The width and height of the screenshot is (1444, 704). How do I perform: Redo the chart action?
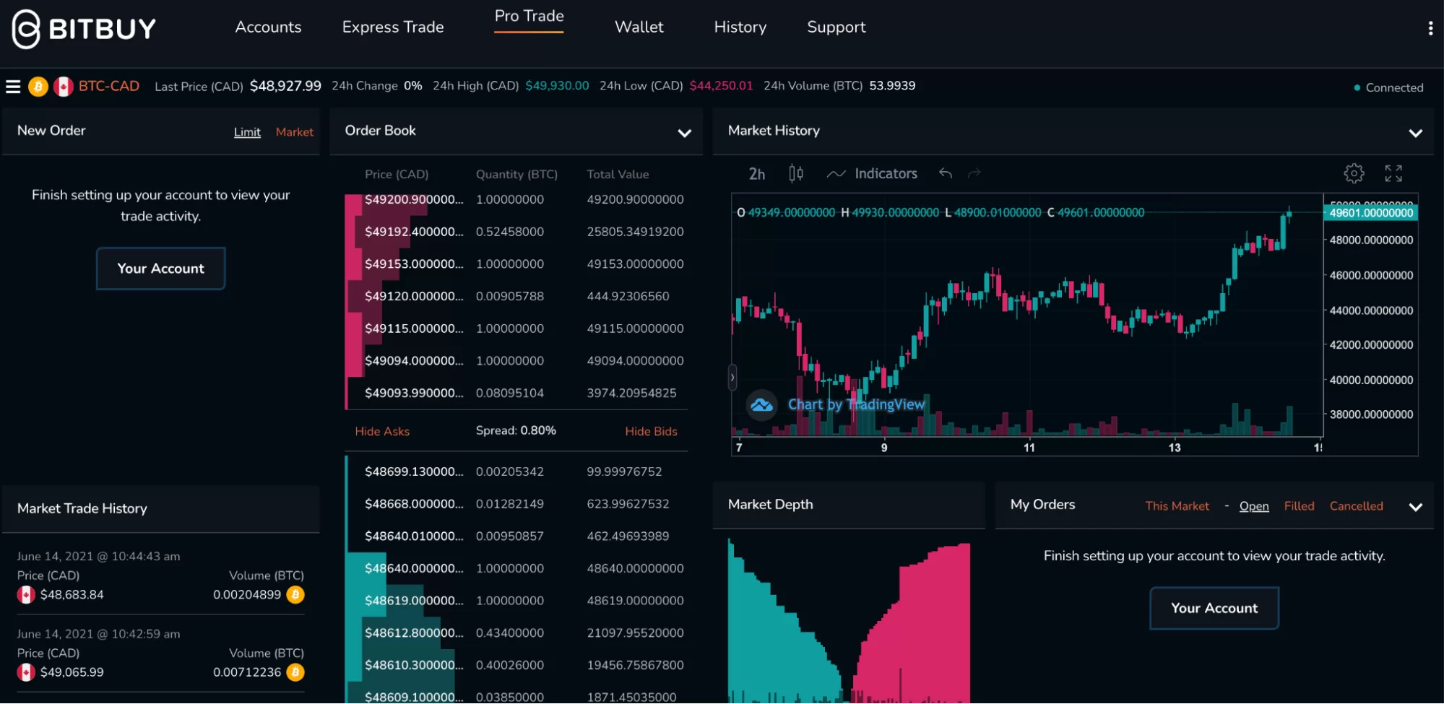point(974,173)
